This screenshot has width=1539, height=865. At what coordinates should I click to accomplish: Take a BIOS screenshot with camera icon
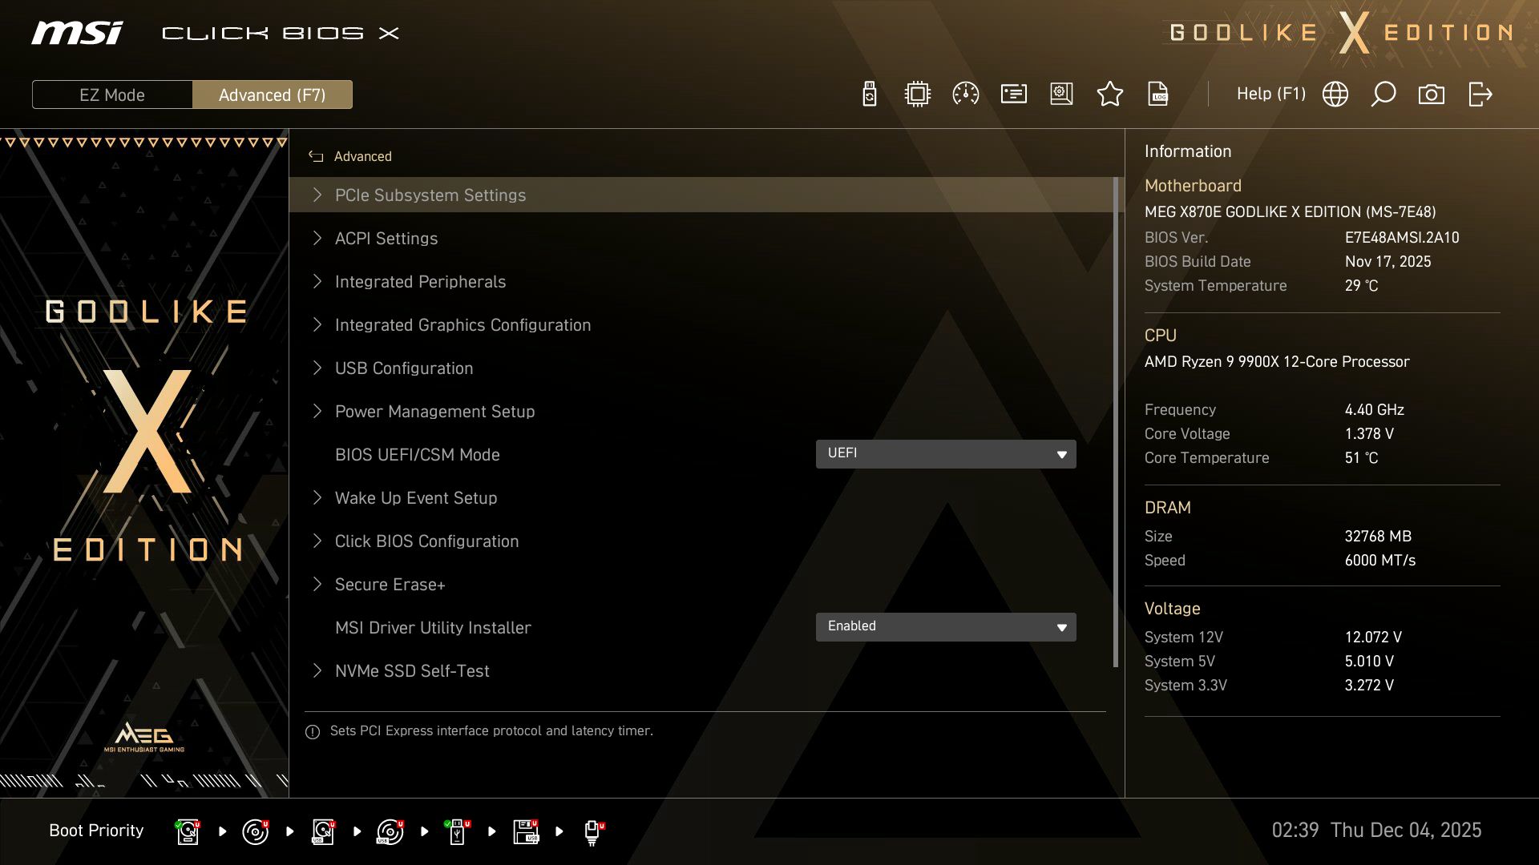pyautogui.click(x=1432, y=94)
